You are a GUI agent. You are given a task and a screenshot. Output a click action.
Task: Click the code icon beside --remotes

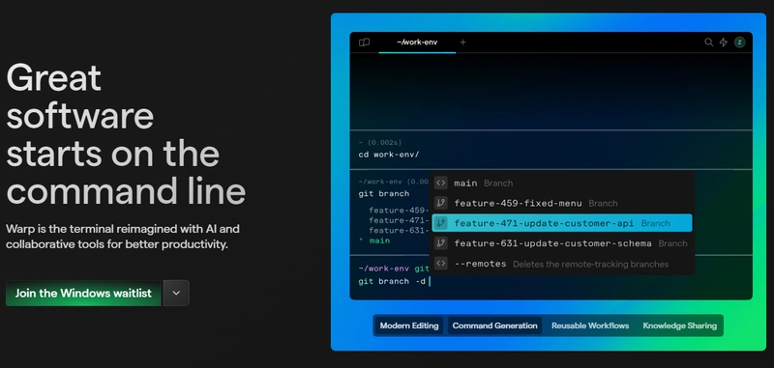(x=441, y=264)
